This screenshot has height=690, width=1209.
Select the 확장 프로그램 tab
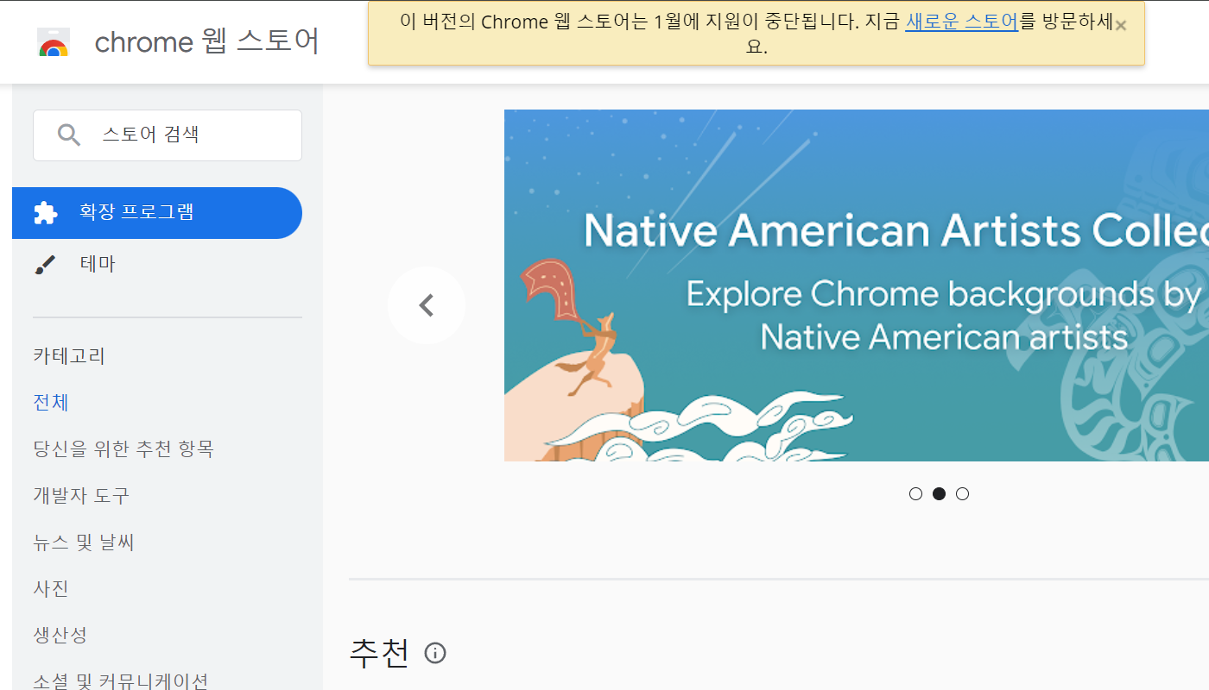[157, 213]
